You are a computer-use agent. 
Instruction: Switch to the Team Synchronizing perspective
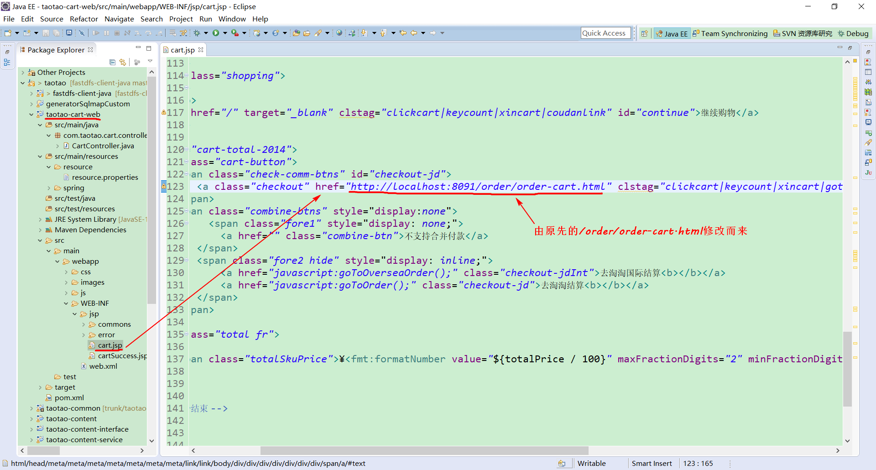click(730, 33)
